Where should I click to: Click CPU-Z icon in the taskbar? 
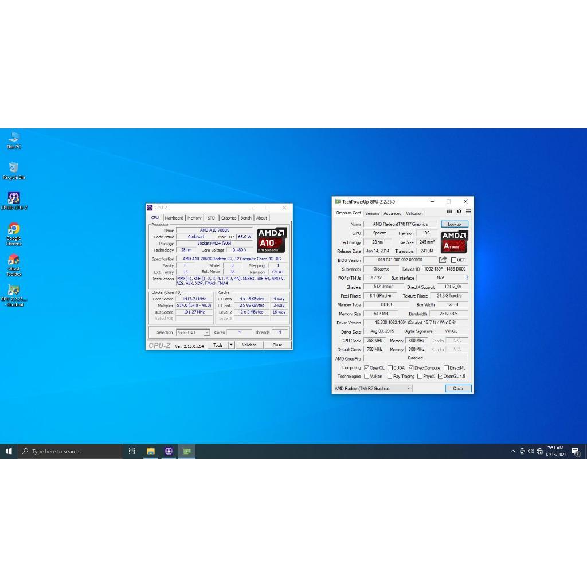pos(169,451)
